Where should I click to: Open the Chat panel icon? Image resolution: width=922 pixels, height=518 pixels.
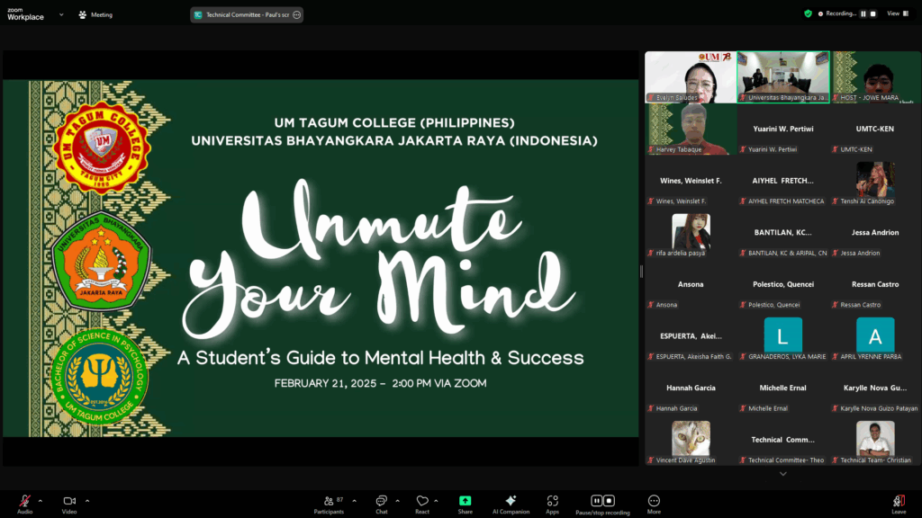(381, 502)
